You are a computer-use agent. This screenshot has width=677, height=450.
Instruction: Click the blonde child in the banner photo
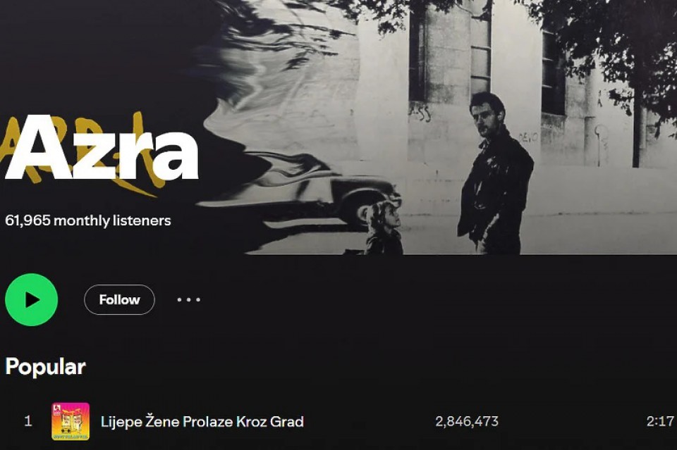pos(383,228)
